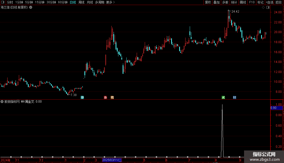Add stock via +自选
The height and width of the screenshot is (163, 284).
pos(269,2)
